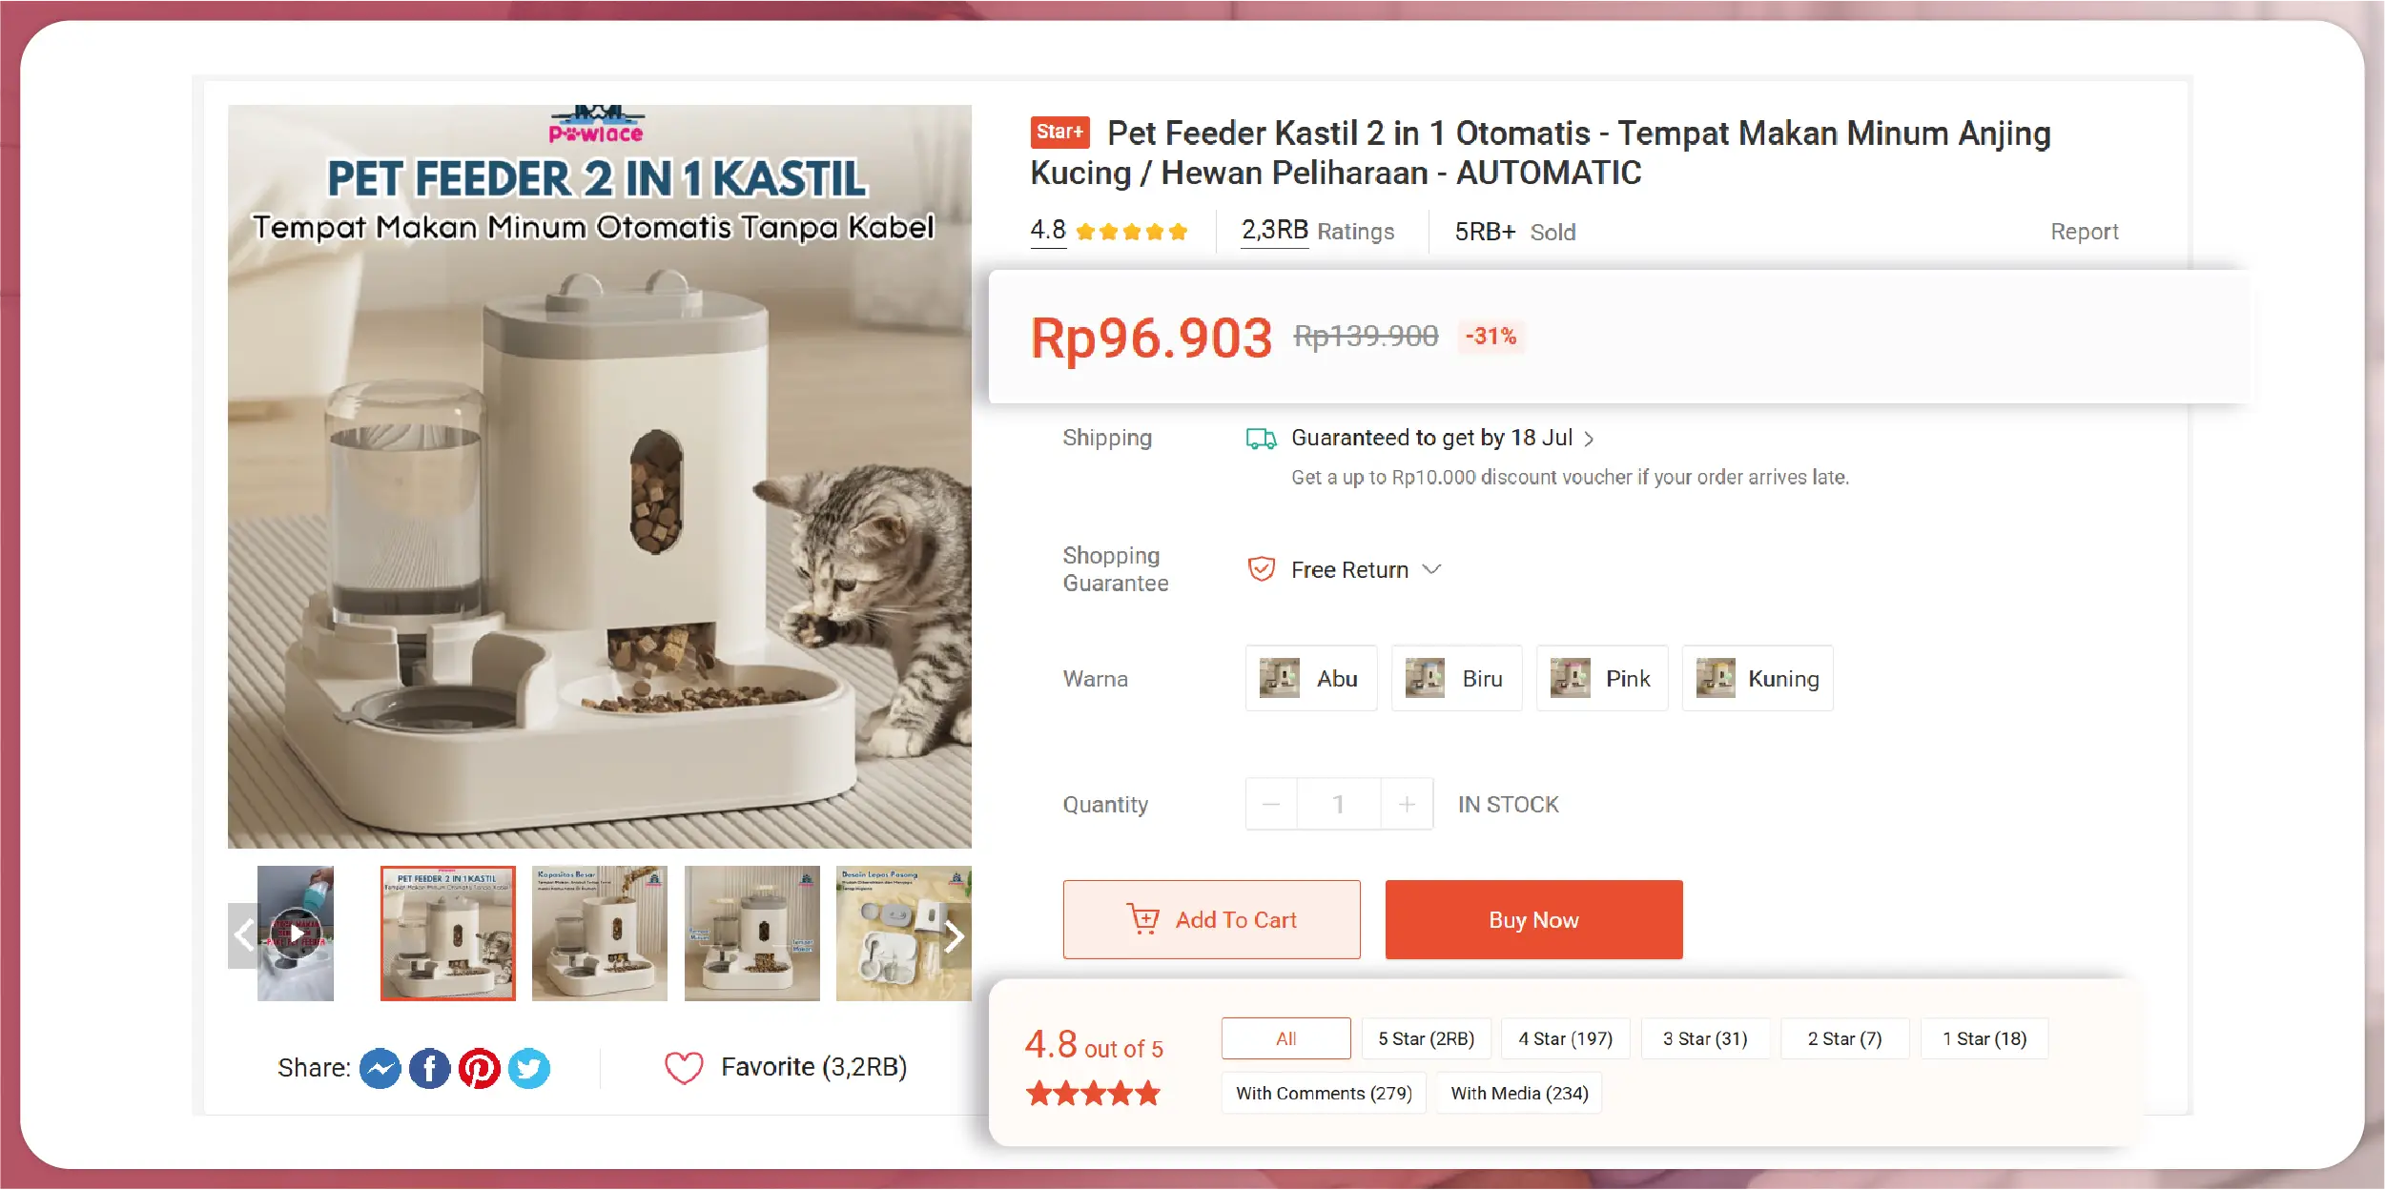Show next product thumbnails with right arrow
Viewport: 2385px width, 1190px height.
(955, 936)
